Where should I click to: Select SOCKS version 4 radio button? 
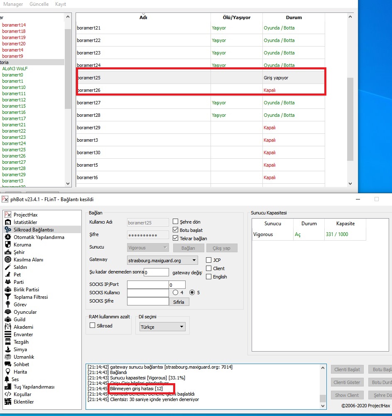pos(175,293)
